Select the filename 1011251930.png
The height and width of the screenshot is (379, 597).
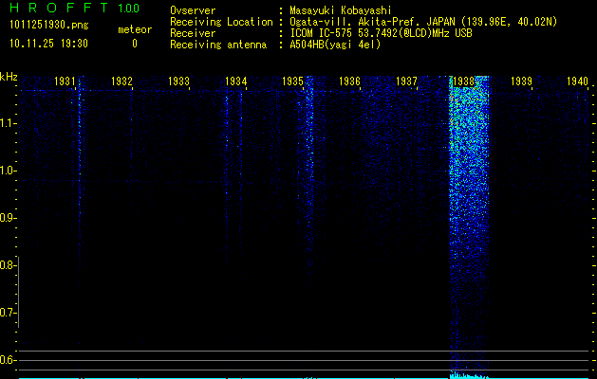pyautogui.click(x=49, y=26)
